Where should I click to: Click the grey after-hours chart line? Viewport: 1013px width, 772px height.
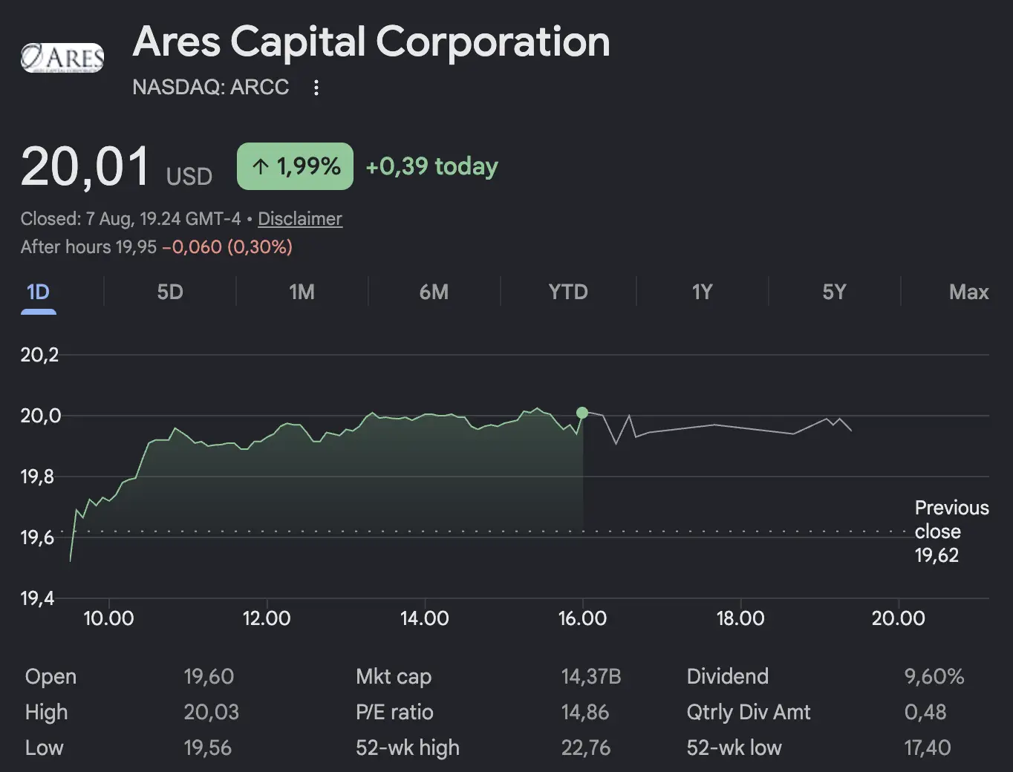[717, 428]
